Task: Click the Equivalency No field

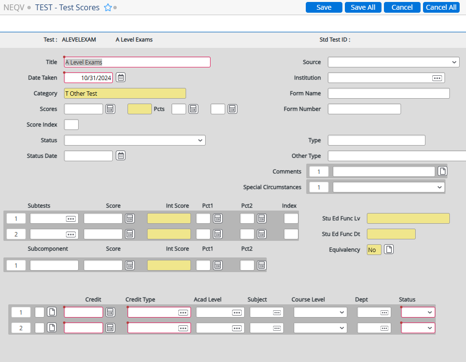Action: click(x=374, y=250)
